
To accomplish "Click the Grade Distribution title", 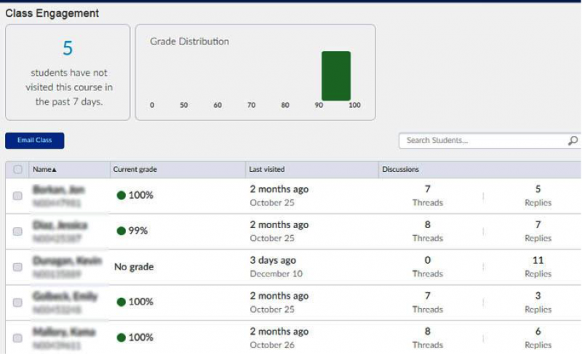I will click(189, 42).
